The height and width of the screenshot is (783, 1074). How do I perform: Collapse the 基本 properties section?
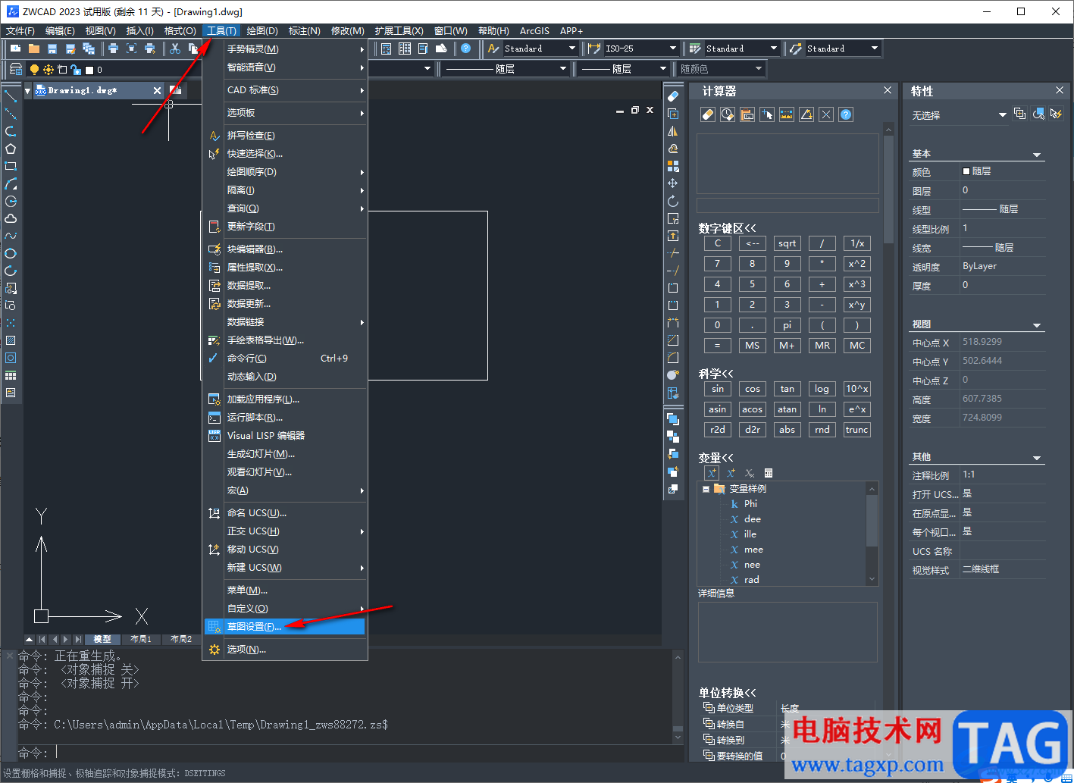pos(1038,155)
